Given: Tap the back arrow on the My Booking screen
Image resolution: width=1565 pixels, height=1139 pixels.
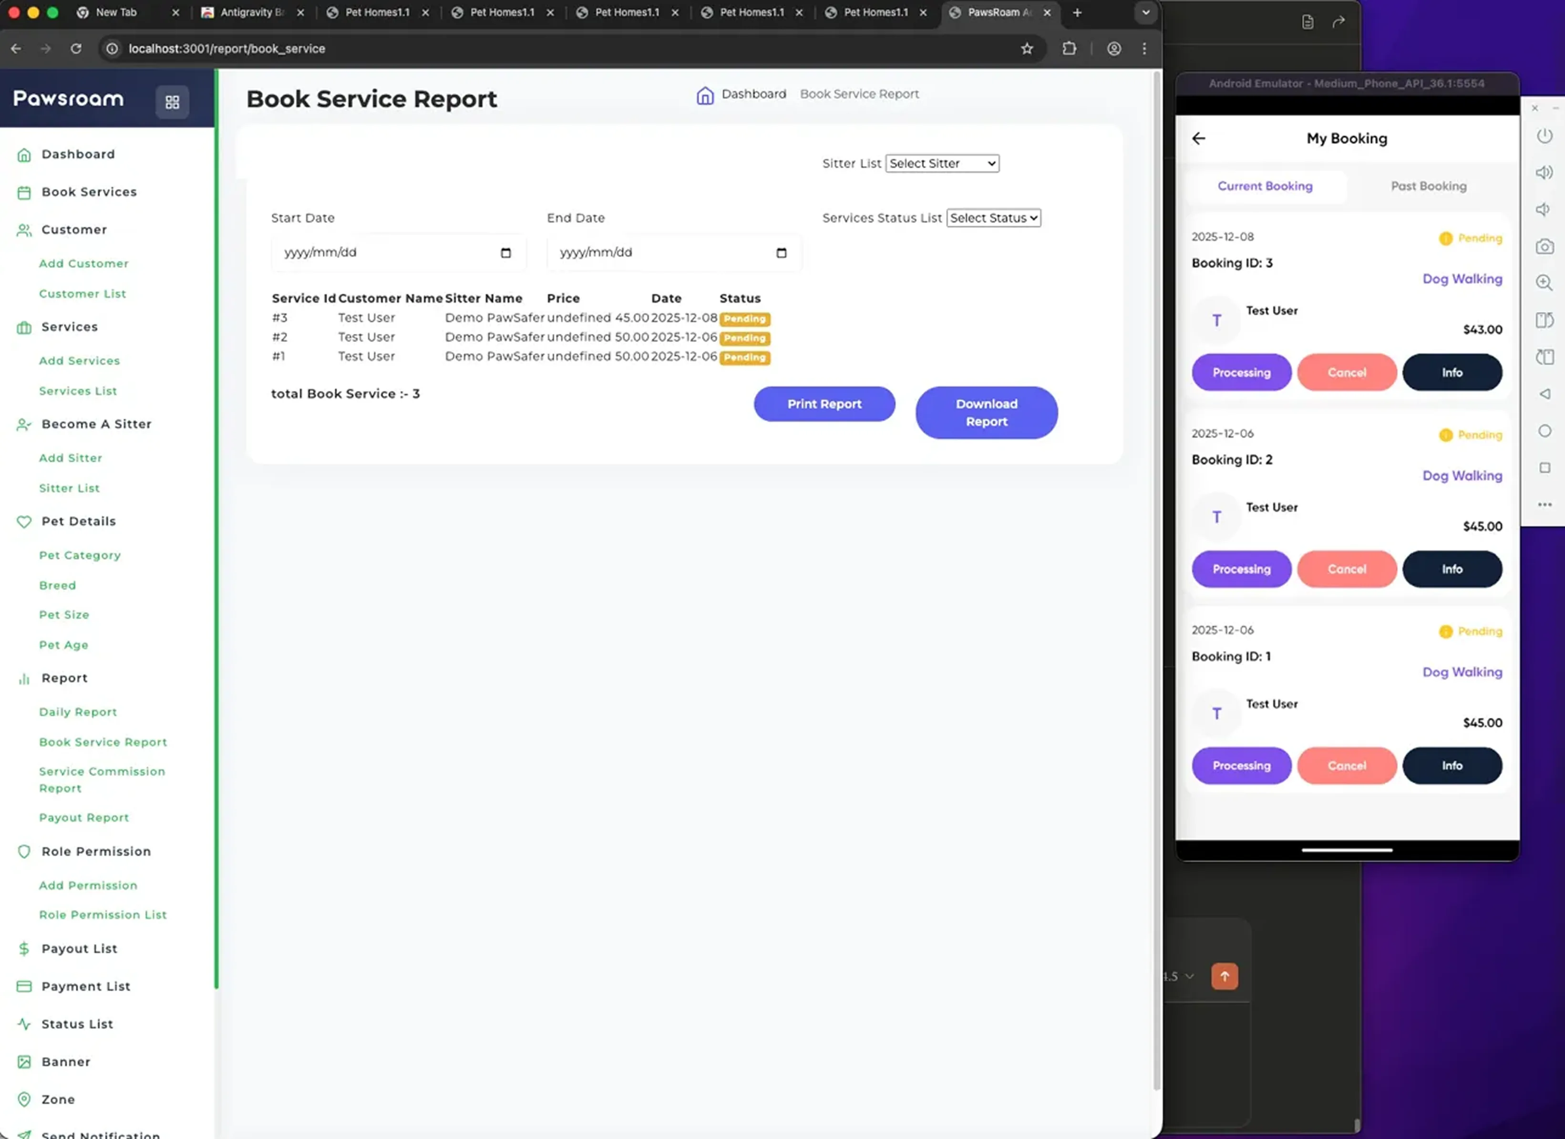Looking at the screenshot, I should click(1199, 139).
